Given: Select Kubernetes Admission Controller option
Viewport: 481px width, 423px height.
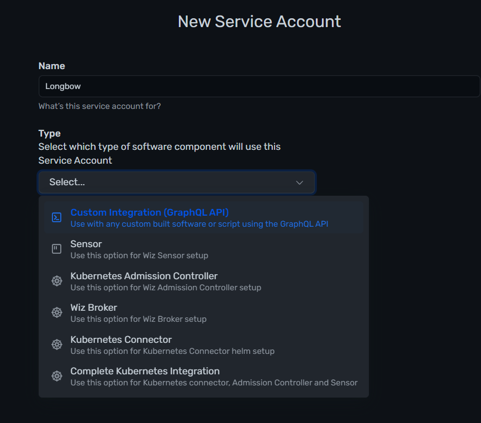Looking at the screenshot, I should point(204,281).
